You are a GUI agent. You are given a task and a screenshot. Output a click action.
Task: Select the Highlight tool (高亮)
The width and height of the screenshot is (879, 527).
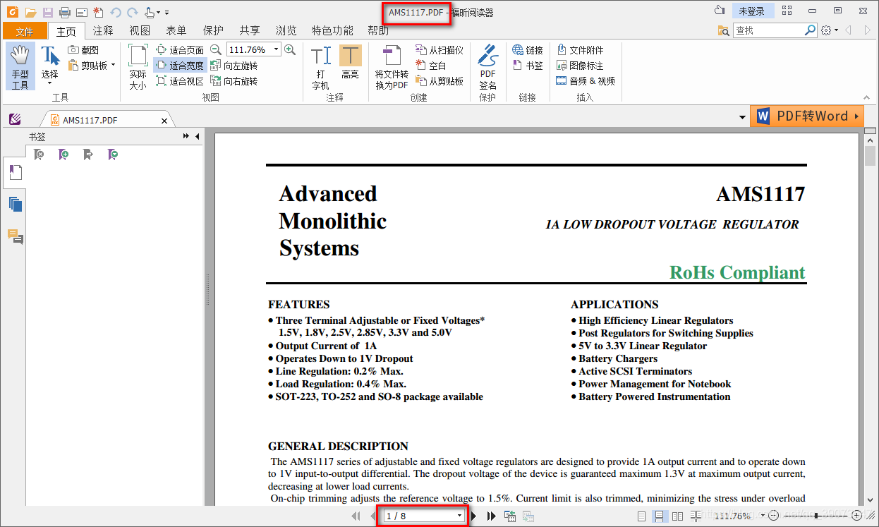(x=350, y=63)
